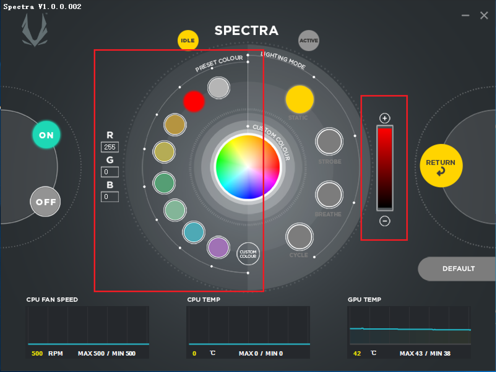
Task: Increase brightness with plus icon
Action: 385,118
